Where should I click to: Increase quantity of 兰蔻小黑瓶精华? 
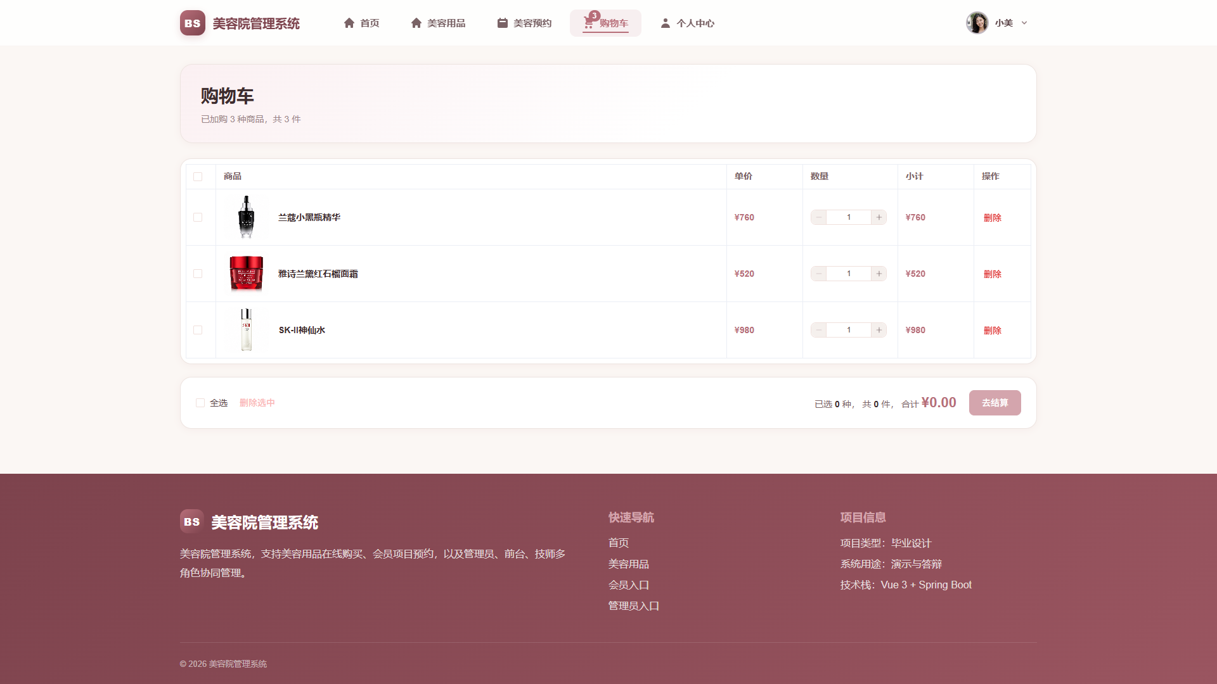[879, 217]
